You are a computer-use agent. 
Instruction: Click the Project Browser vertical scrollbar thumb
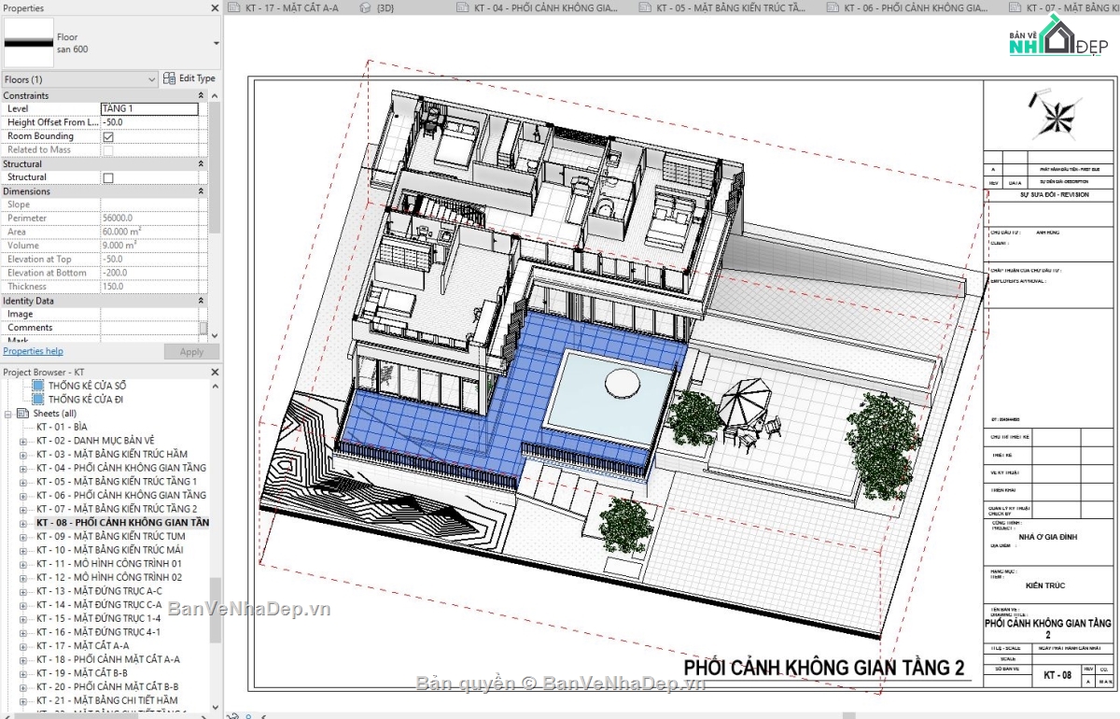pyautogui.click(x=216, y=610)
